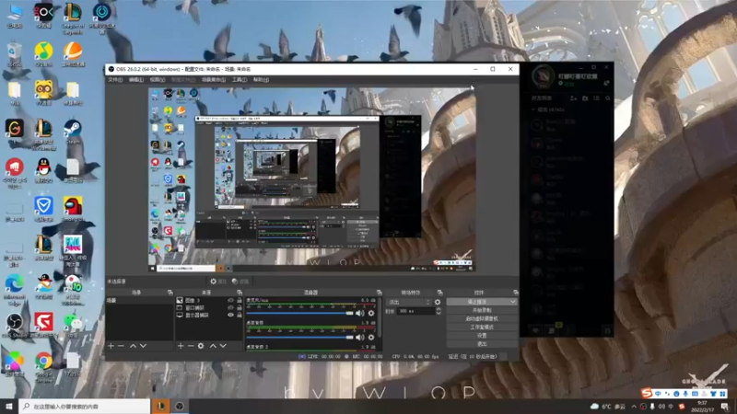
Task: Open transition properties gear beside 淡出
Action: point(438,303)
